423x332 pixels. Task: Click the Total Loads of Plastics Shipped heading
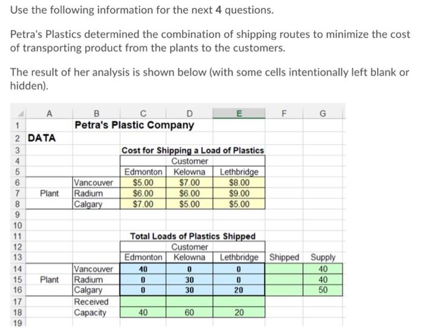tap(193, 237)
